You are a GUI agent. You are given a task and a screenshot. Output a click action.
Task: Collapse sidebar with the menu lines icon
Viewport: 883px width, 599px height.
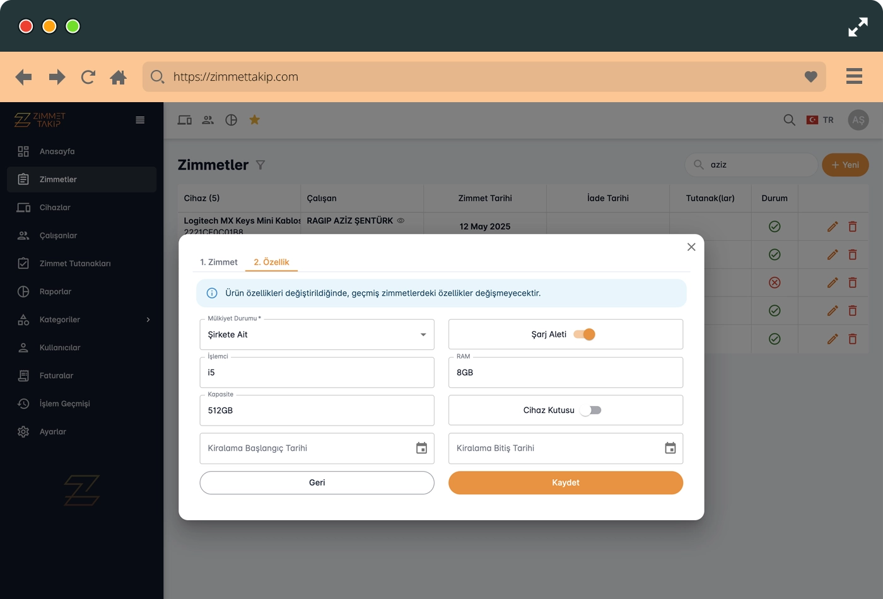[140, 120]
